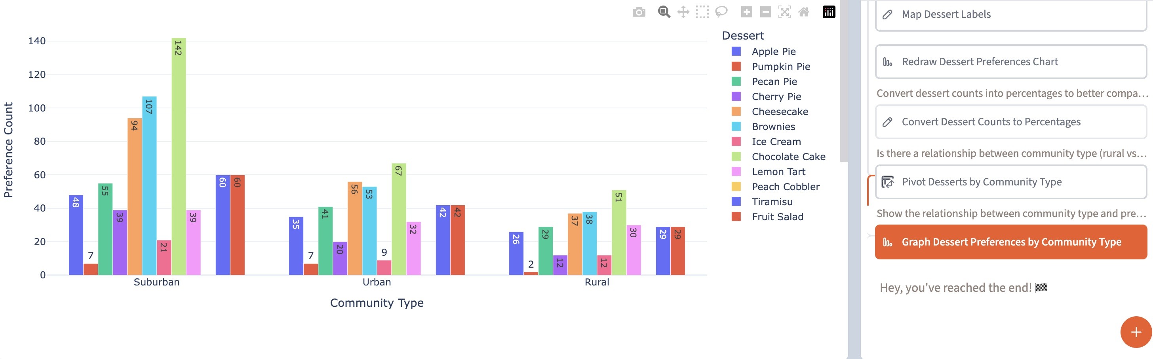
Task: Hide the Chocolate Cake series via the legend
Action: coord(788,157)
